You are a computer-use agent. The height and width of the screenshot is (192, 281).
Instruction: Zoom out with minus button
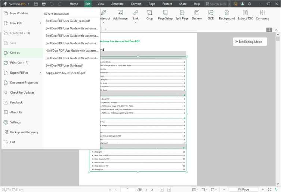224,189
